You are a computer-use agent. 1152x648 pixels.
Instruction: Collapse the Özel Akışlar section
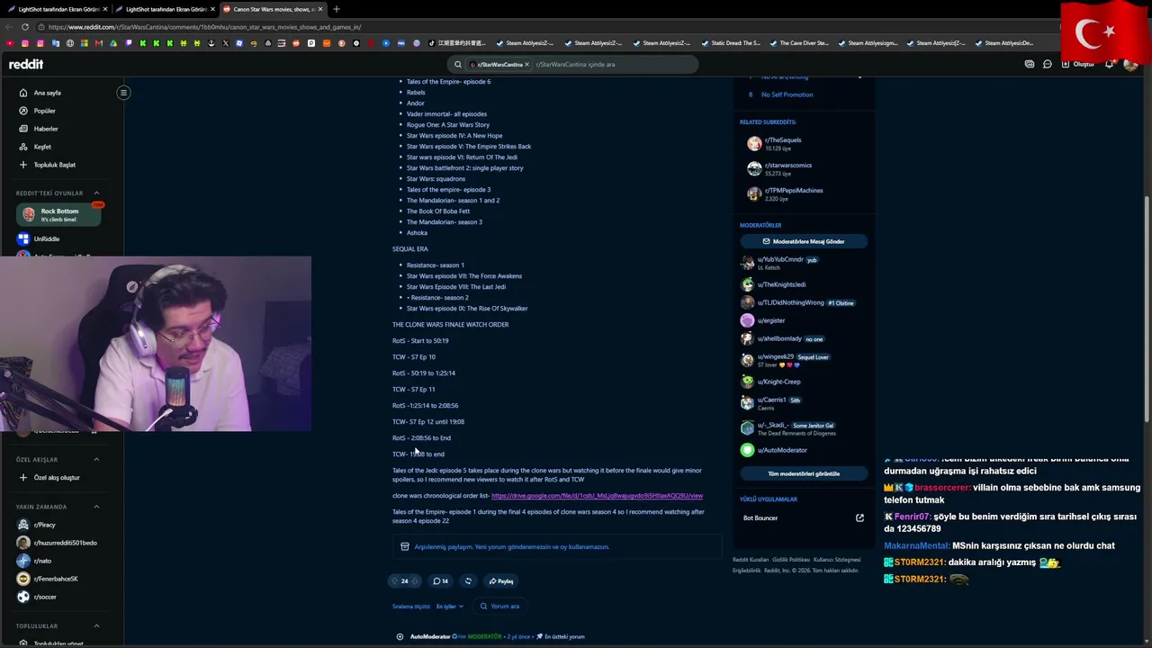(x=96, y=460)
